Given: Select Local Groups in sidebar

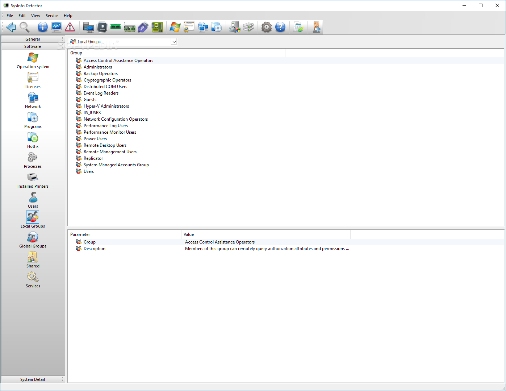Looking at the screenshot, I should [x=33, y=220].
